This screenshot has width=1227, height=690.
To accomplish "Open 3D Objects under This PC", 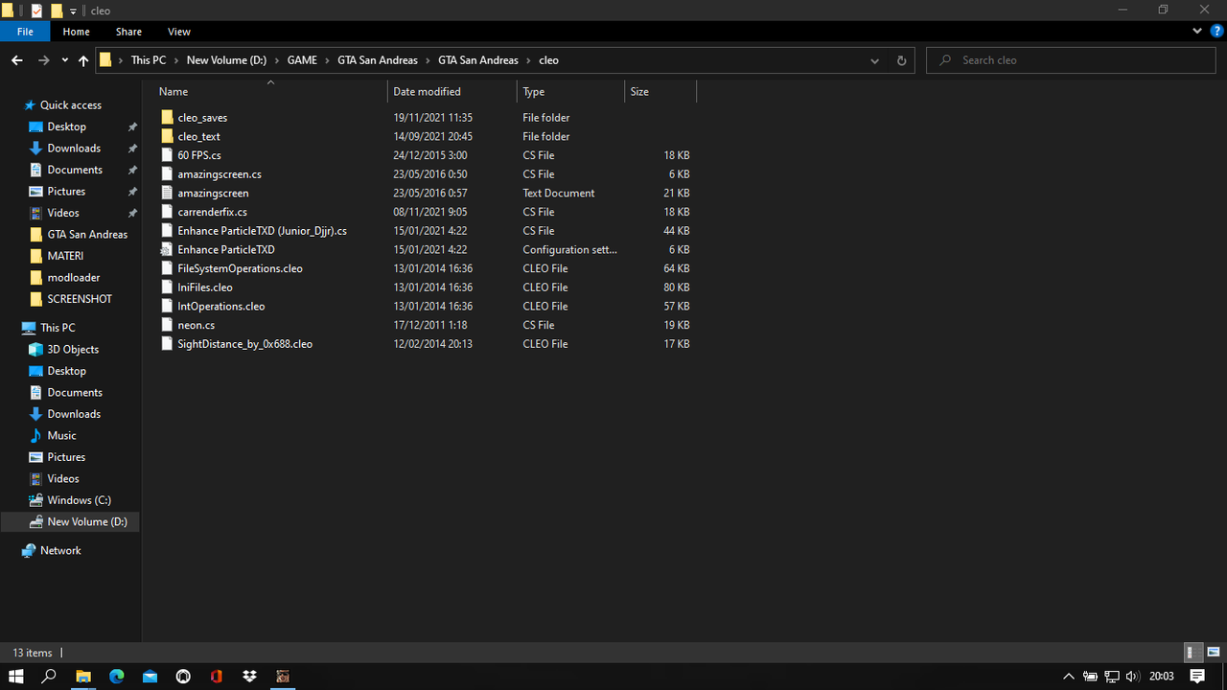I will (x=73, y=350).
